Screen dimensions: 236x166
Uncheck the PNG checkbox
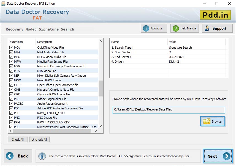tap(11, 117)
